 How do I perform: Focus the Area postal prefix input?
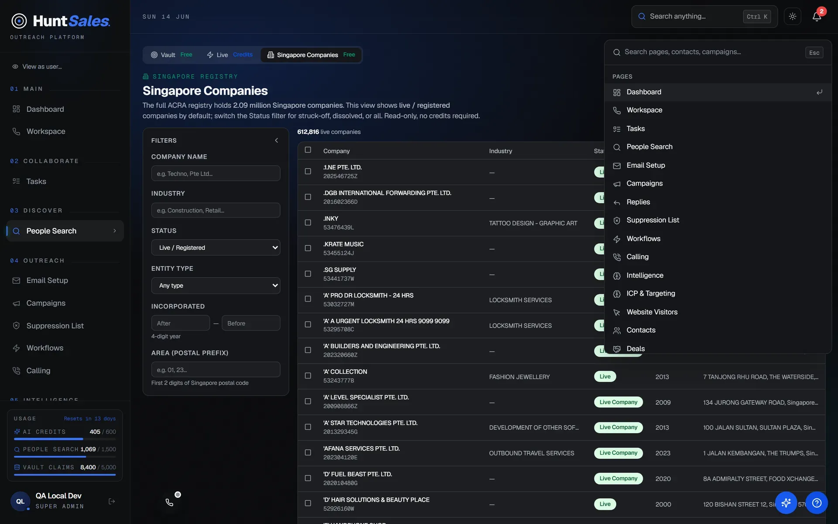click(x=216, y=369)
